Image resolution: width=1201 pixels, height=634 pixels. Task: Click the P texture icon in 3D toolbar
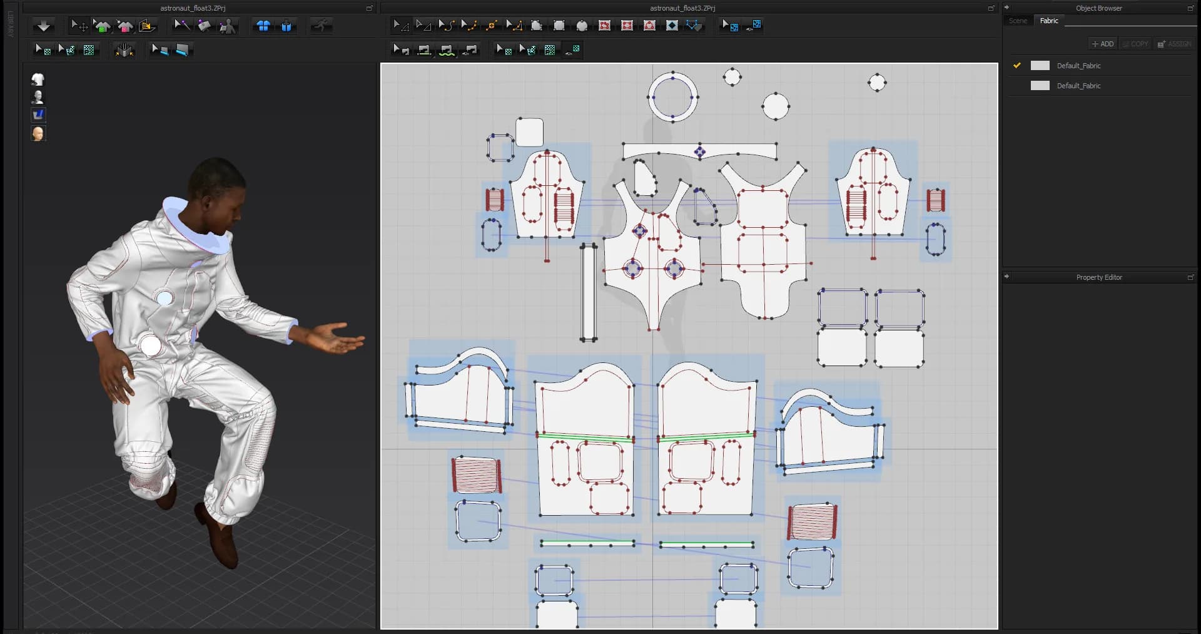point(89,49)
